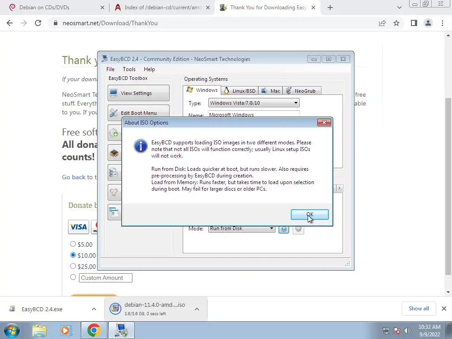
Task: Click the blue help icon beside Mode
Action: coord(284,229)
